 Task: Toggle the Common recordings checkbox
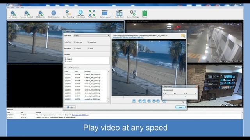click(75, 49)
